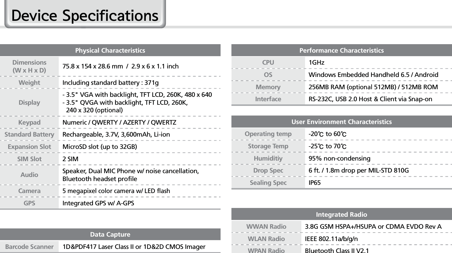Screen dimensions: 452x253
Task: Select the '2 SIM' value
Action: 70,159
